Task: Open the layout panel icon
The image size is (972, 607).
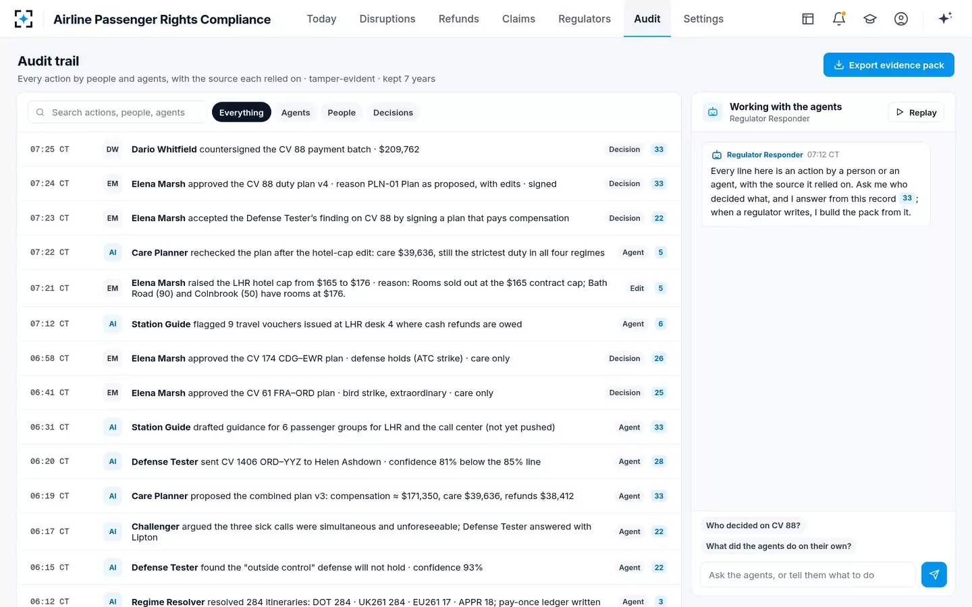Action: click(x=808, y=19)
